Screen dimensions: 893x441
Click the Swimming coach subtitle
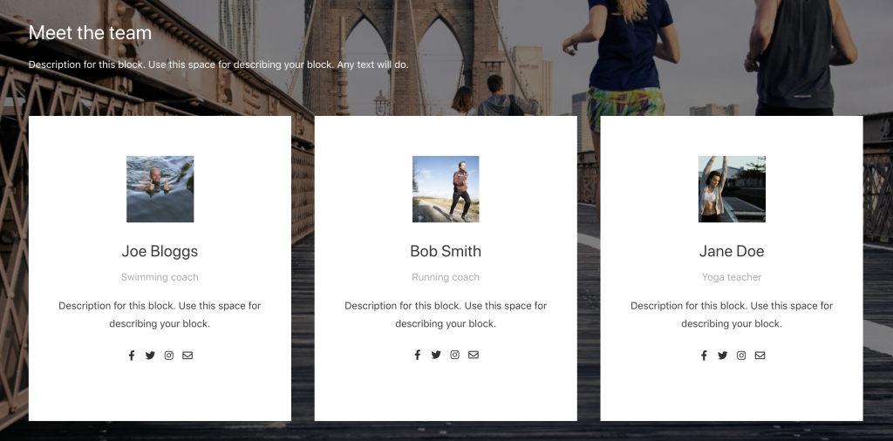click(160, 277)
